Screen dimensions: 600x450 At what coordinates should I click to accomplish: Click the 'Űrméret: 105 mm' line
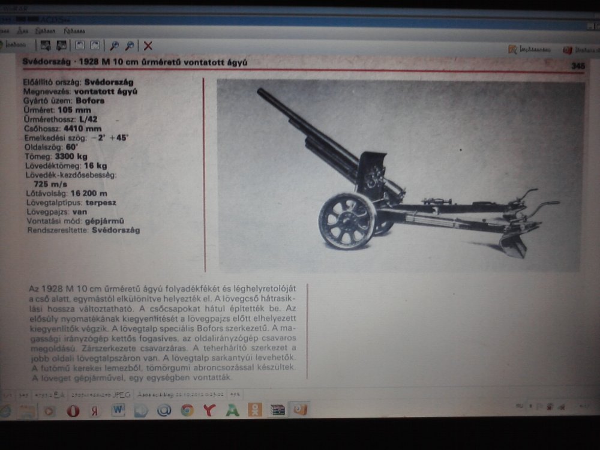(58, 110)
